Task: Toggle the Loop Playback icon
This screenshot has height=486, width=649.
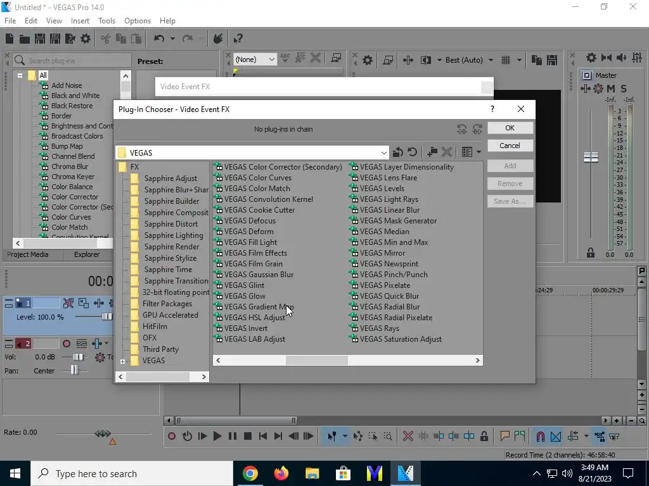Action: coord(187,436)
